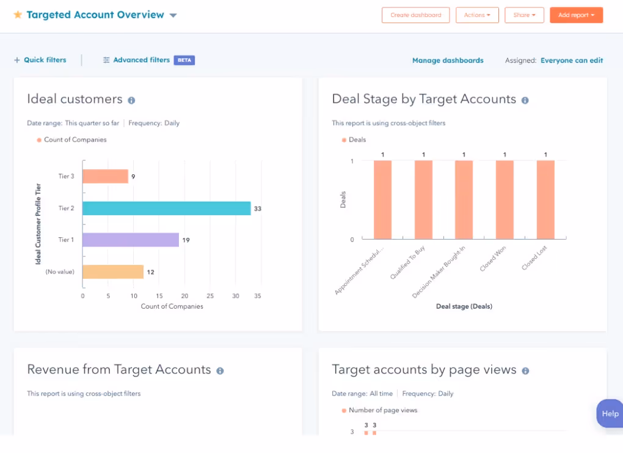Click Everyone can edit to change assignment

tap(572, 60)
